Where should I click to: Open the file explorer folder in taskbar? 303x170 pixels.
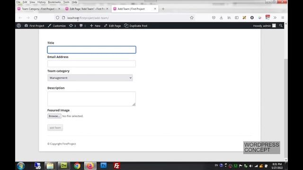(50, 166)
